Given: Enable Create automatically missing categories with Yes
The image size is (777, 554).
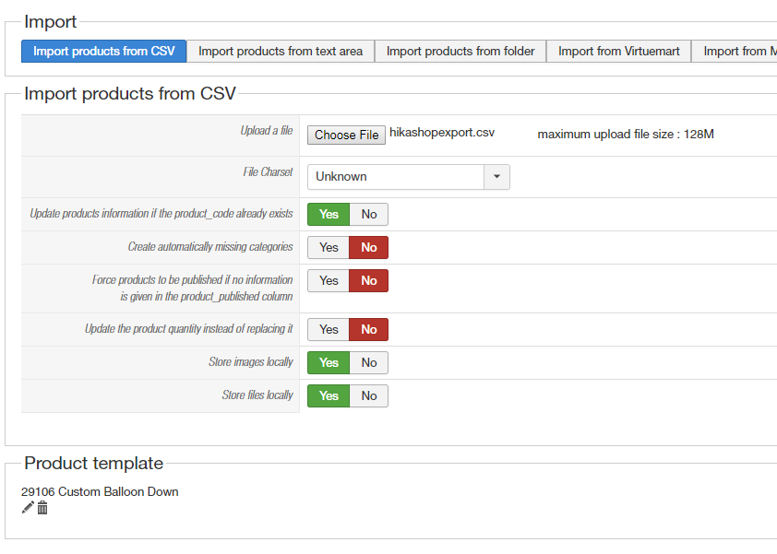Looking at the screenshot, I should (329, 248).
